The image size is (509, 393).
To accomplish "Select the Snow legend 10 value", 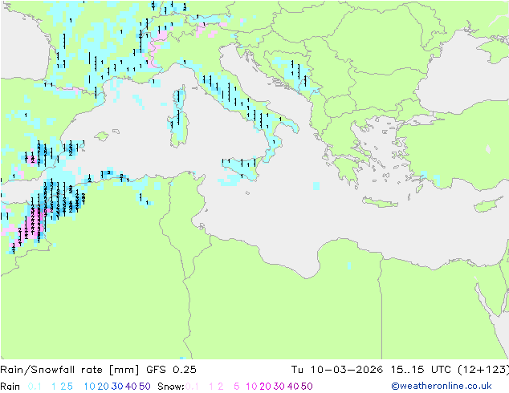I will click(x=251, y=387).
